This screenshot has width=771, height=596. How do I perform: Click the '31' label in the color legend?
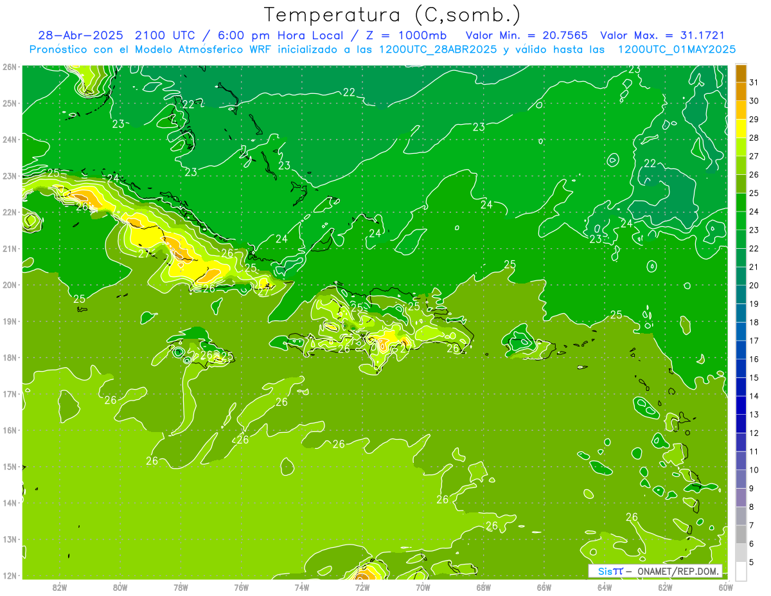pyautogui.click(x=754, y=82)
